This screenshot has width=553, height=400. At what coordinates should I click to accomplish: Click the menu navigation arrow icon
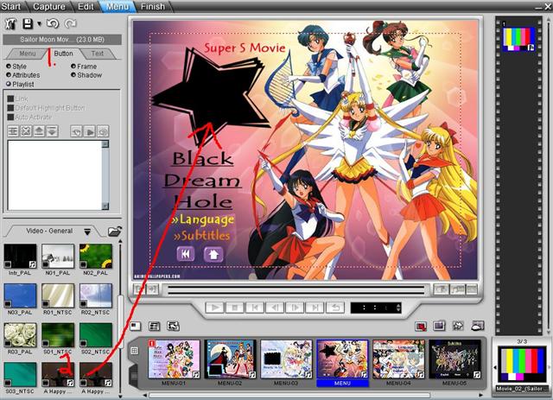[173, 327]
